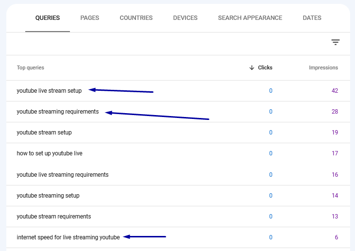Click the Clicks sort arrow icon
355x251 pixels.
pos(252,67)
